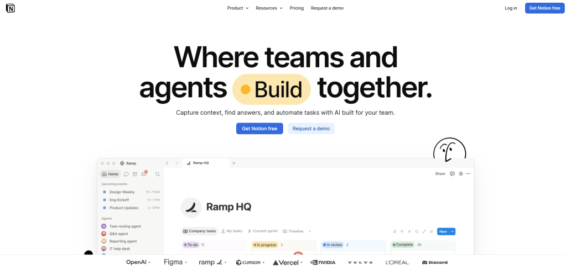This screenshot has width=566, height=266.
Task: Click the blue New button
Action: [443, 231]
